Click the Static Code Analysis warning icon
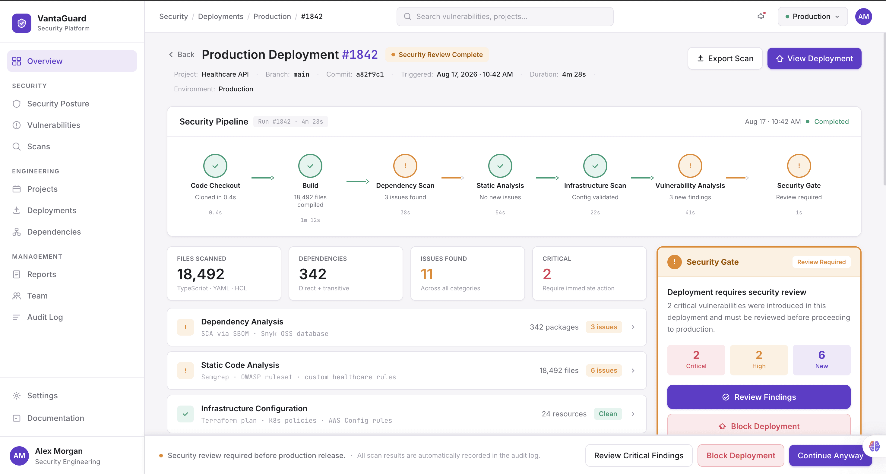This screenshot has height=474, width=886. click(185, 371)
